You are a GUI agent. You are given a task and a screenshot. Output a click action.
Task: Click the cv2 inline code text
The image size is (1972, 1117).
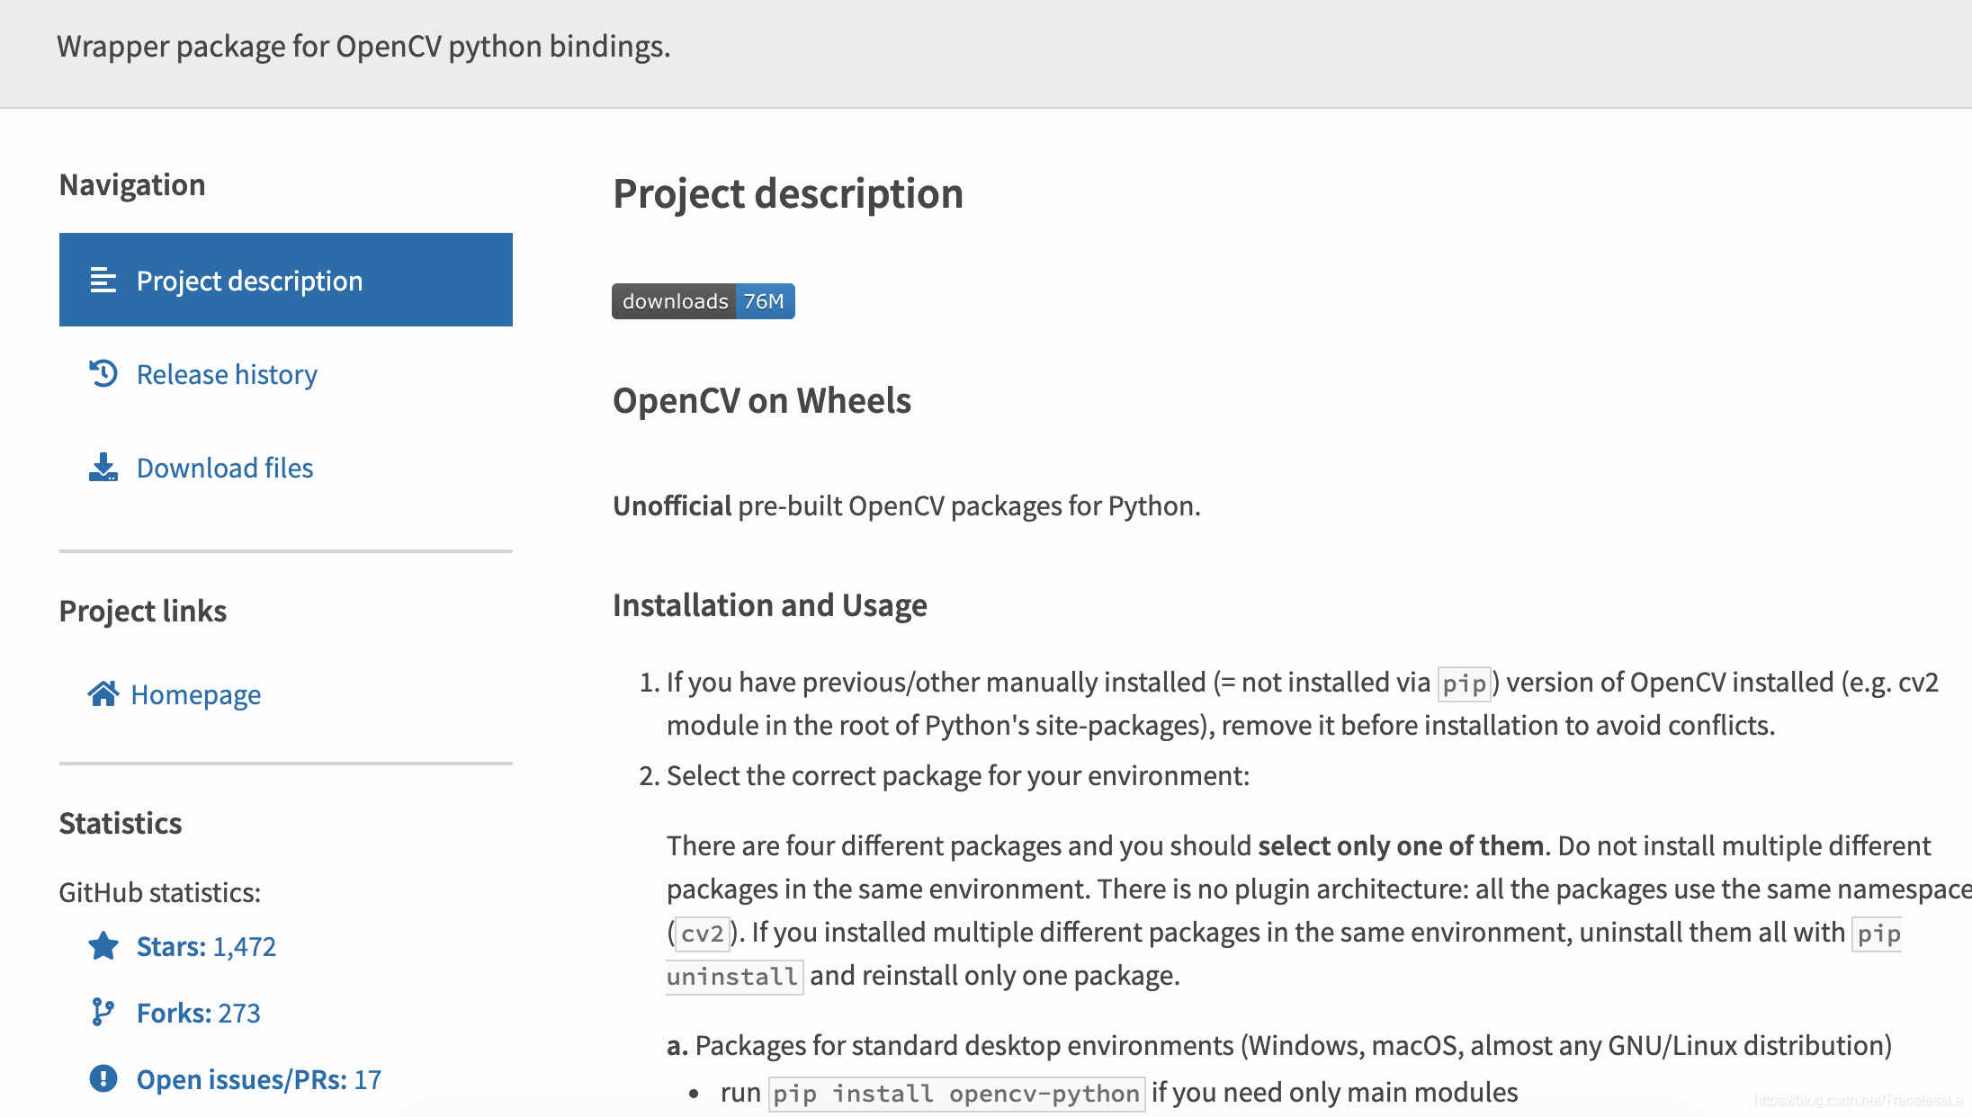click(702, 934)
